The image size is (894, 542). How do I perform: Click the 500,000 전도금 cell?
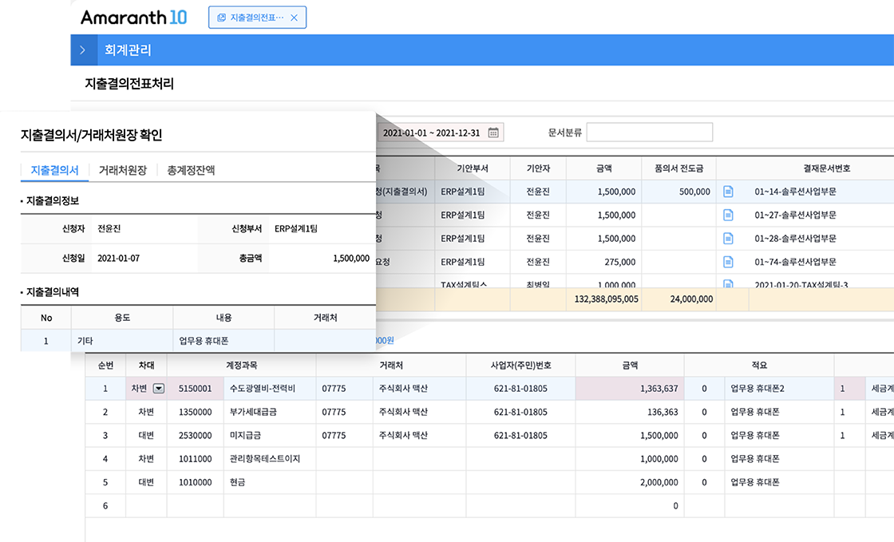click(678, 192)
